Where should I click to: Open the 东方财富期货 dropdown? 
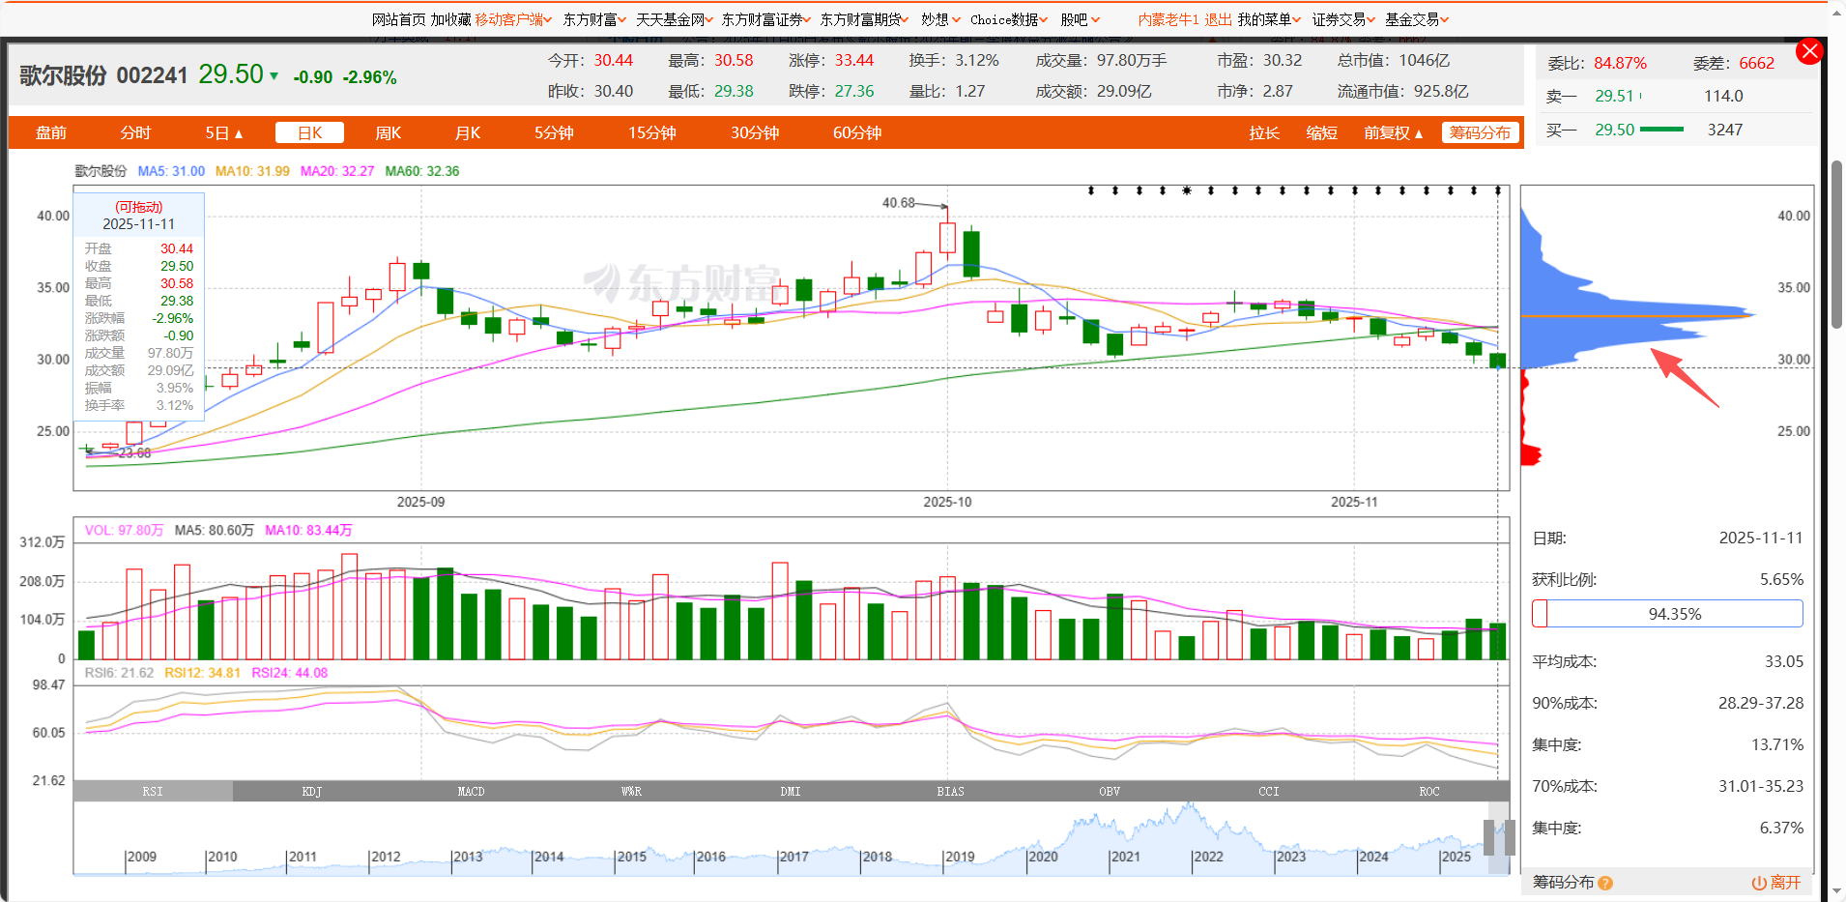[x=864, y=19]
